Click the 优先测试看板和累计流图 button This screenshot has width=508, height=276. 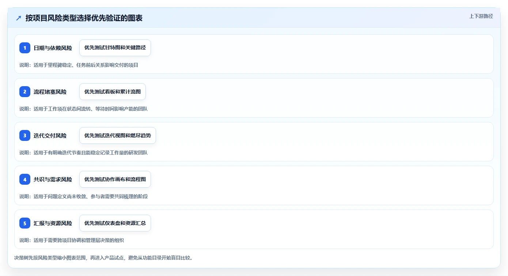[x=113, y=92]
